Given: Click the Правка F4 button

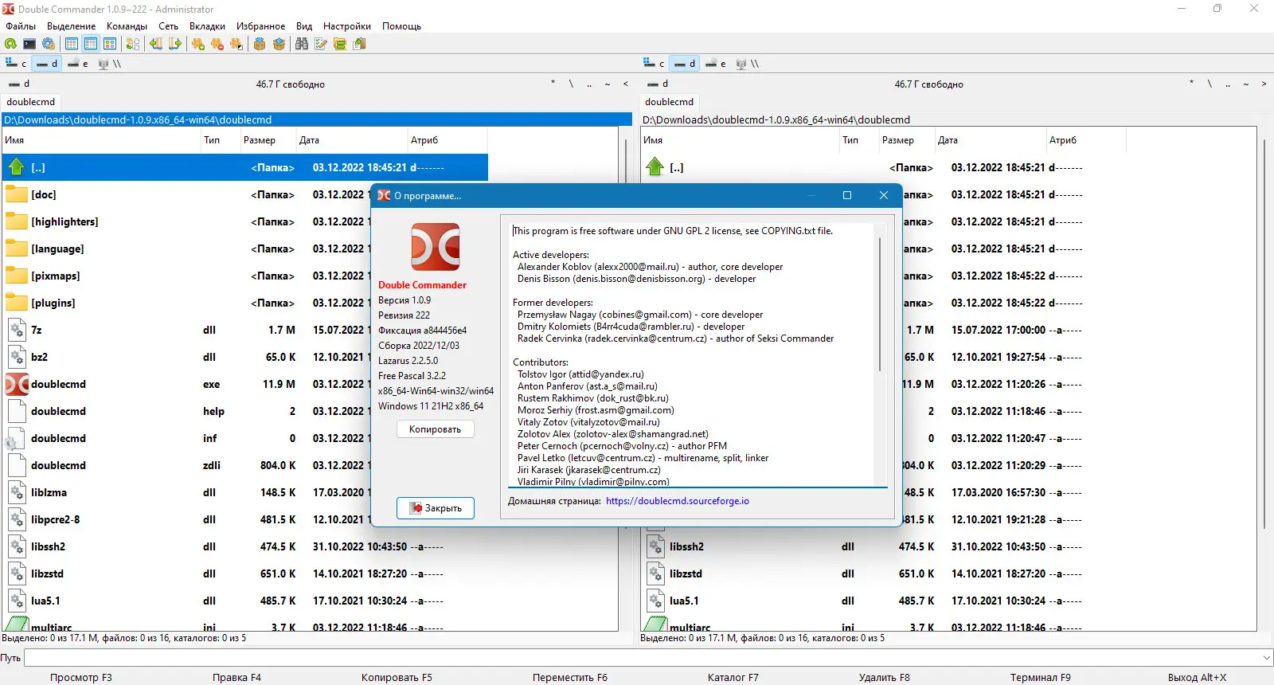Looking at the screenshot, I should pyautogui.click(x=236, y=678).
